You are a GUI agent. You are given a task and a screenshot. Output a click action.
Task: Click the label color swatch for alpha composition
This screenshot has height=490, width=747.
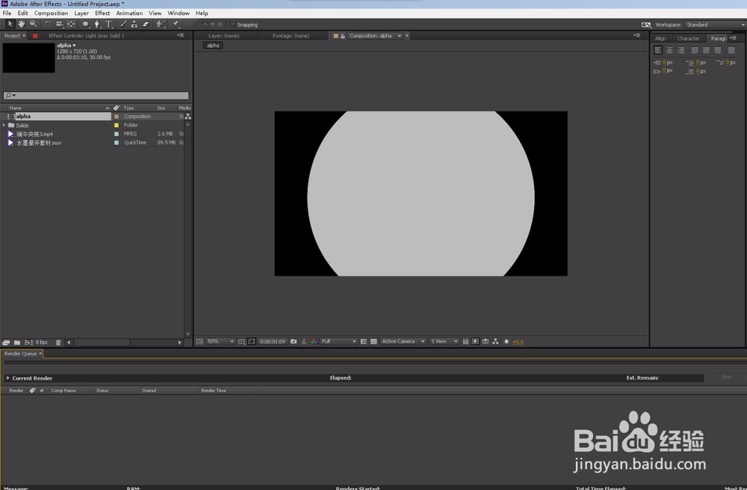coord(117,117)
